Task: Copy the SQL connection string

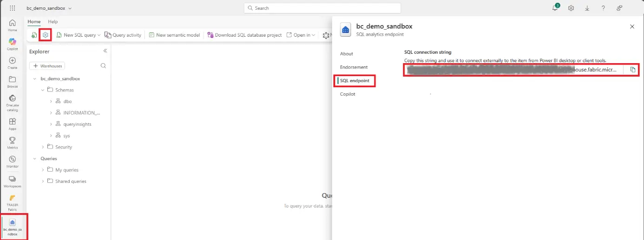Action: coord(632,70)
